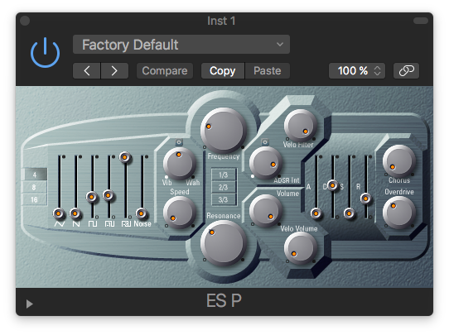The height and width of the screenshot is (335, 449).
Task: Click the Overdrive knob
Action: [x=399, y=212]
